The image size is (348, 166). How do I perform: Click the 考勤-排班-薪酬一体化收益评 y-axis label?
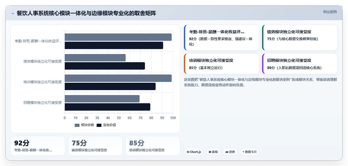[x=38, y=41]
